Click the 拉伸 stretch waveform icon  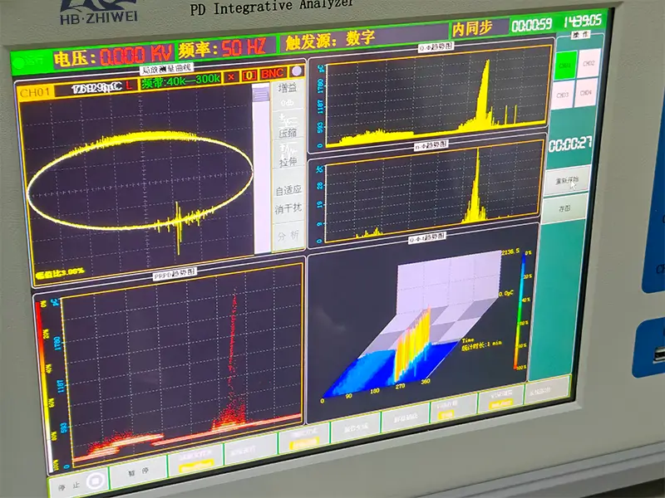(x=288, y=149)
